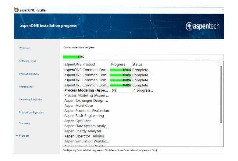This screenshot has width=238, height=161.
Task: Select bold Process Modeling (Aspe... row
Action: pos(86,90)
